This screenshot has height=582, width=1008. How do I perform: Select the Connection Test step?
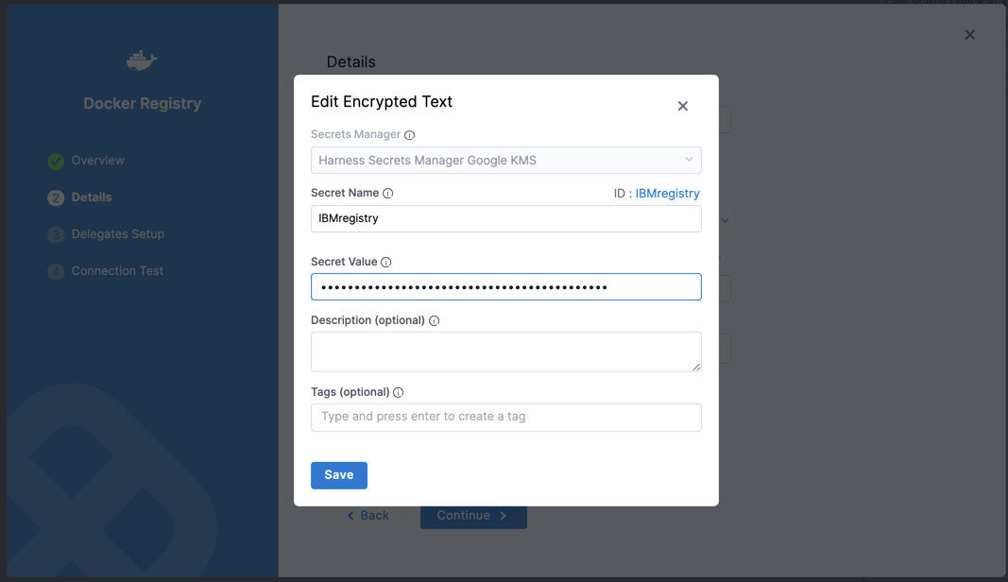pos(117,271)
